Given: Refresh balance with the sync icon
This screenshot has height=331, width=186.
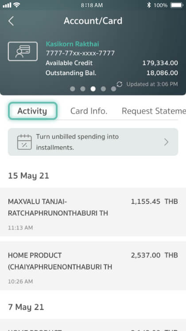Looking at the screenshot, I should click(x=120, y=84).
